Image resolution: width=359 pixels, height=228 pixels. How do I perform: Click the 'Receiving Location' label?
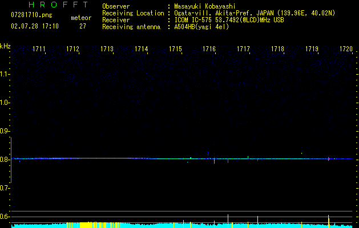tap(133, 13)
